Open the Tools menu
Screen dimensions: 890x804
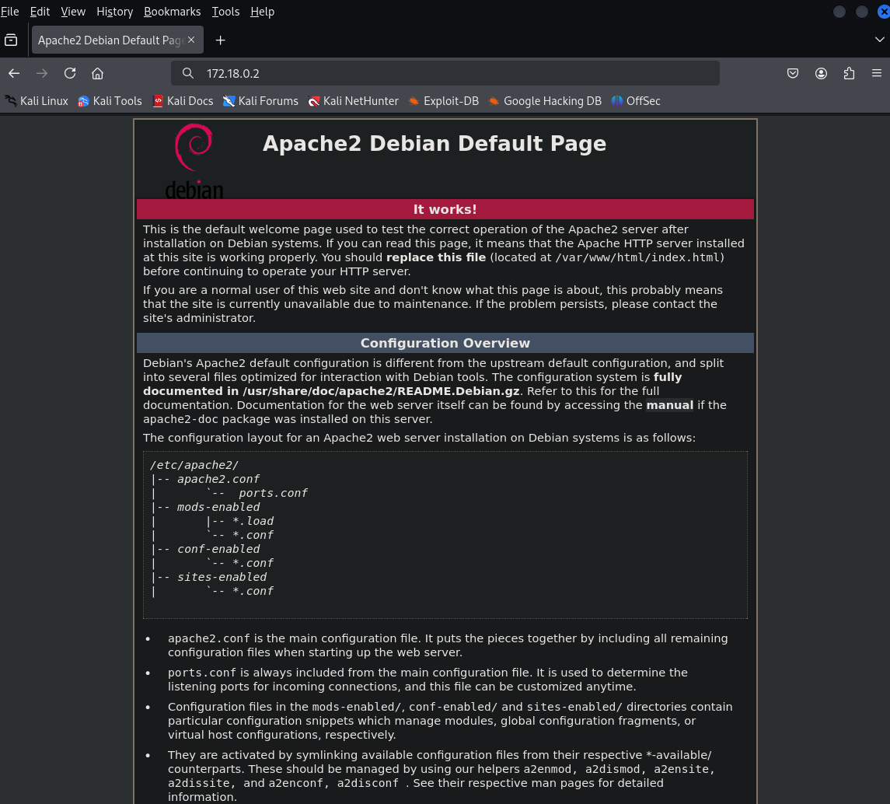(225, 12)
